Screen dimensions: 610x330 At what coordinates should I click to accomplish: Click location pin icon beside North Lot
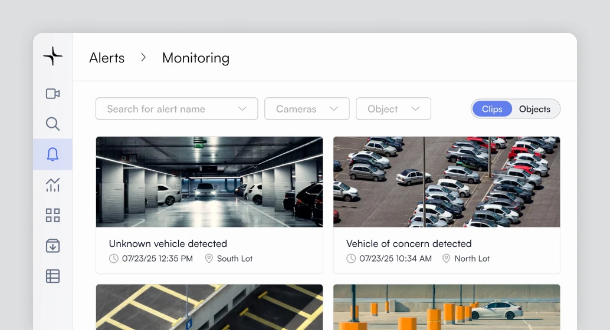[x=446, y=259]
